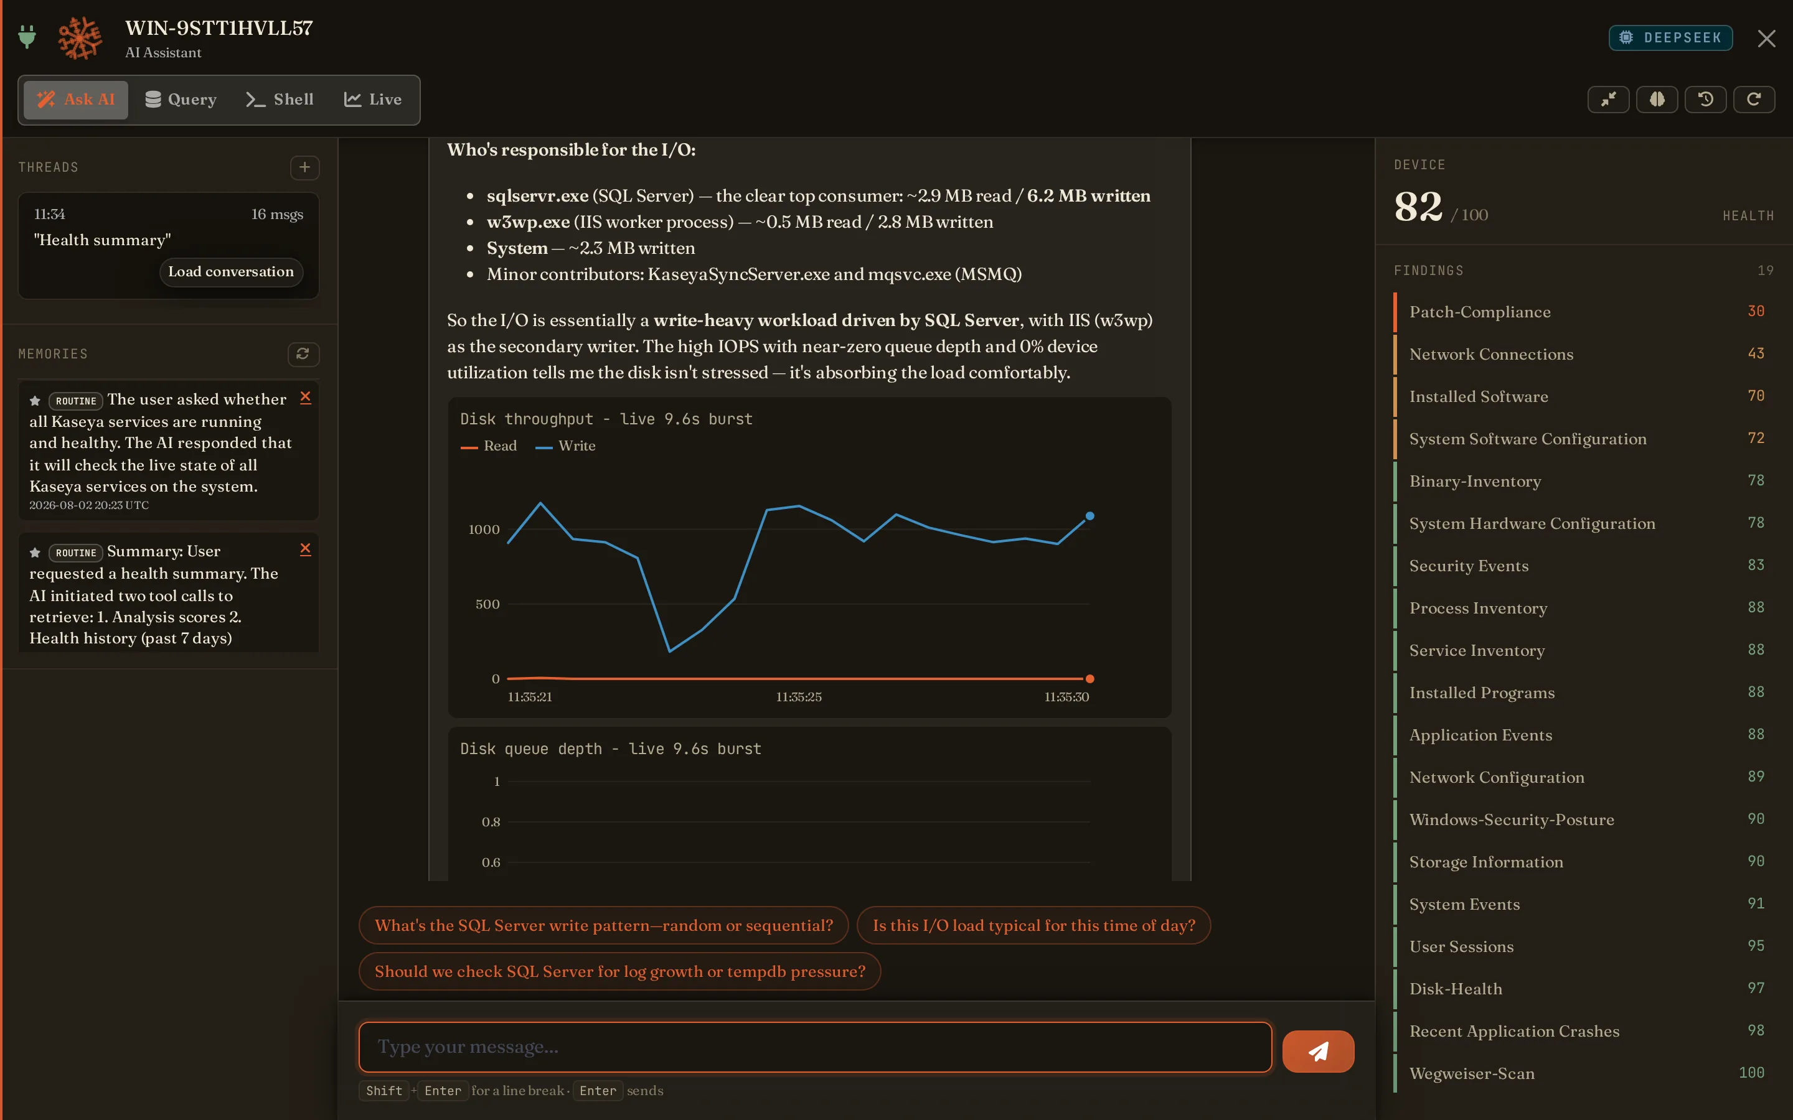
Task: Click the star on Kaseya services memory
Action: click(35, 401)
